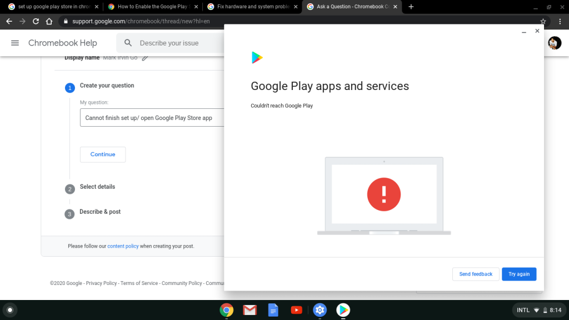Click the 'Create your question' step heading
569x320 pixels.
107,85
